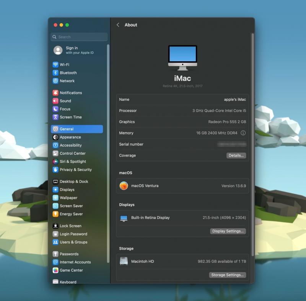Open Displays sun icon
The image size is (306, 301).
tap(55, 190)
